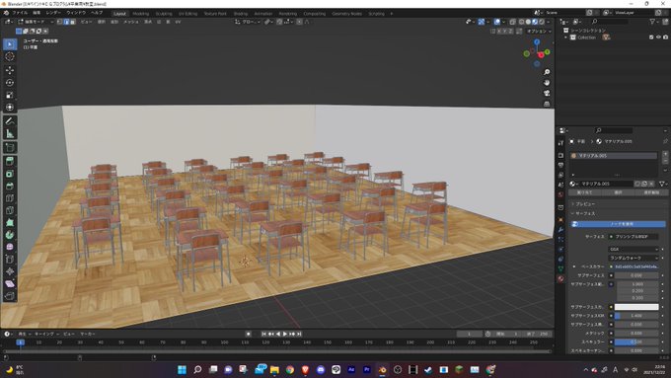Click the 割り当て assign button
The width and height of the screenshot is (671, 378).
(584, 192)
